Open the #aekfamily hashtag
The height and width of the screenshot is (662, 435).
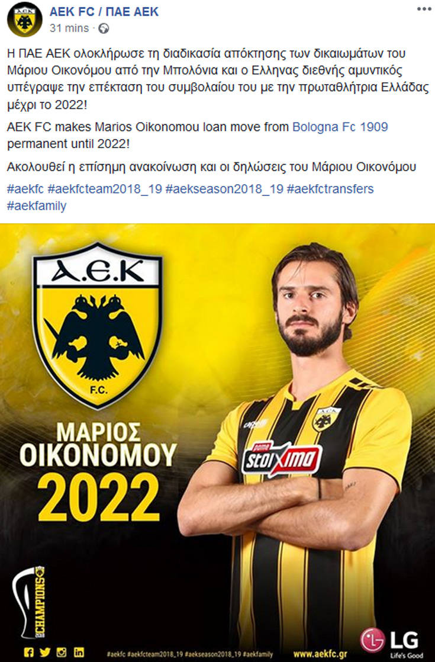pyautogui.click(x=37, y=206)
